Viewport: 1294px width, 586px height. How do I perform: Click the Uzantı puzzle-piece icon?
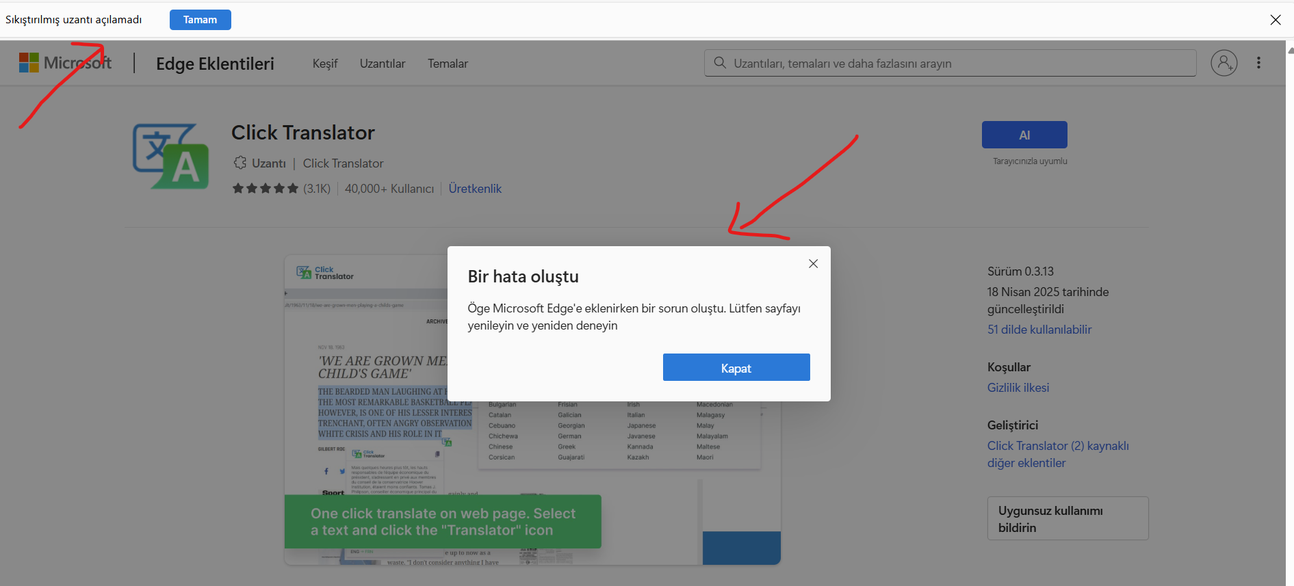[x=240, y=163]
